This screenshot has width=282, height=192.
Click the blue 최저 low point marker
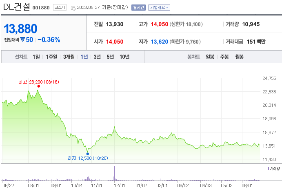coord(88,154)
